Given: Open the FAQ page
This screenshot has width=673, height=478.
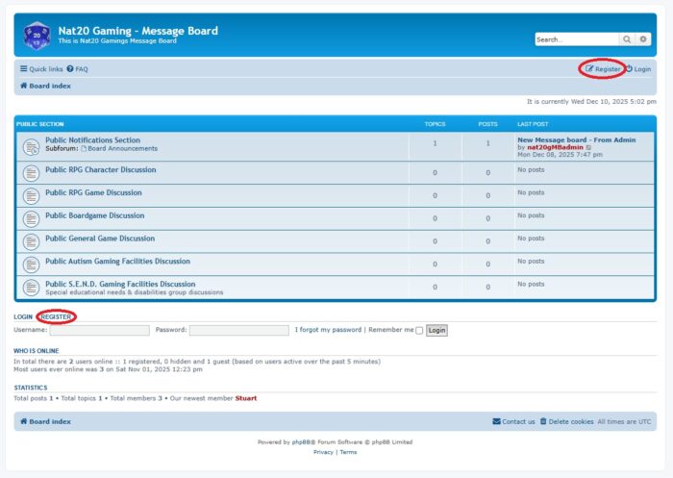Looking at the screenshot, I should click(77, 69).
